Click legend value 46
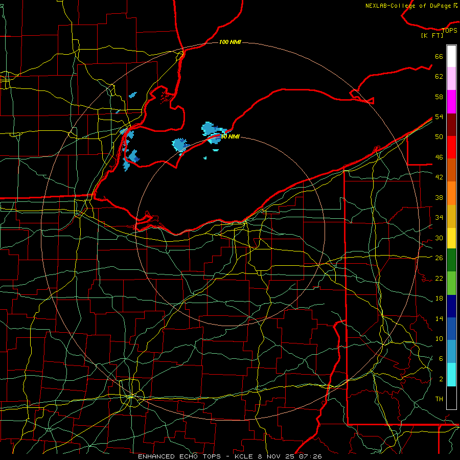Image resolution: width=460 pixels, height=460 pixels. tap(439, 157)
